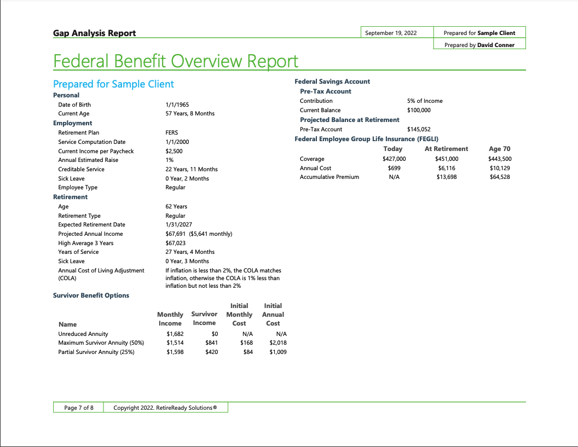Select Retirement Age value '62 Years'
Screen dimensions: 578x447
(x=176, y=206)
